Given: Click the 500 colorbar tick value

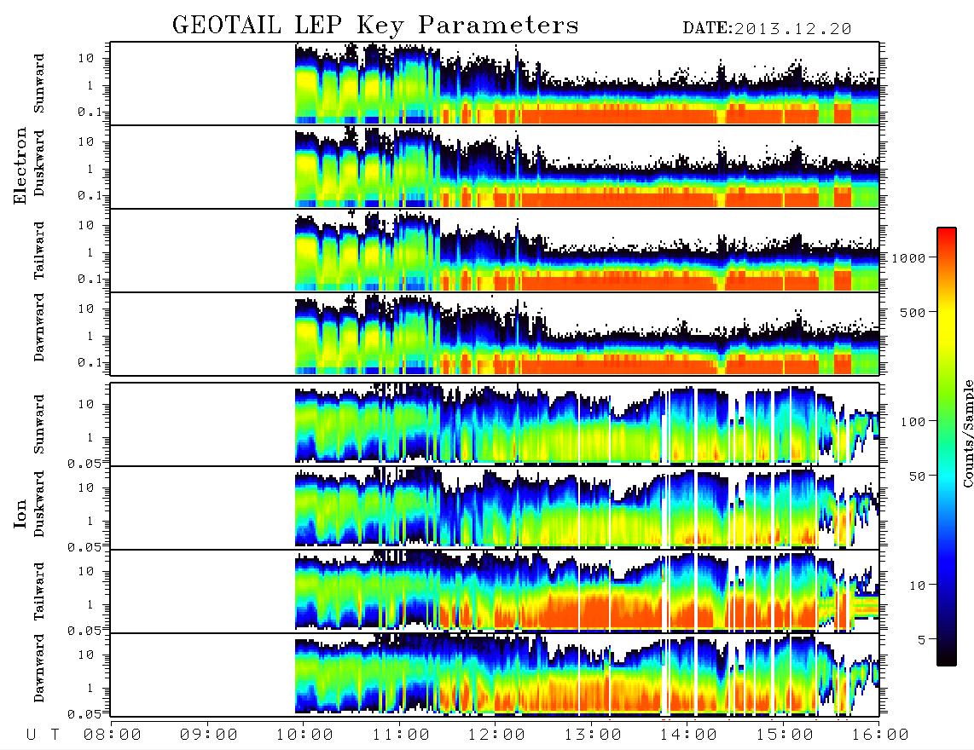Looking at the screenshot, I should [x=913, y=312].
